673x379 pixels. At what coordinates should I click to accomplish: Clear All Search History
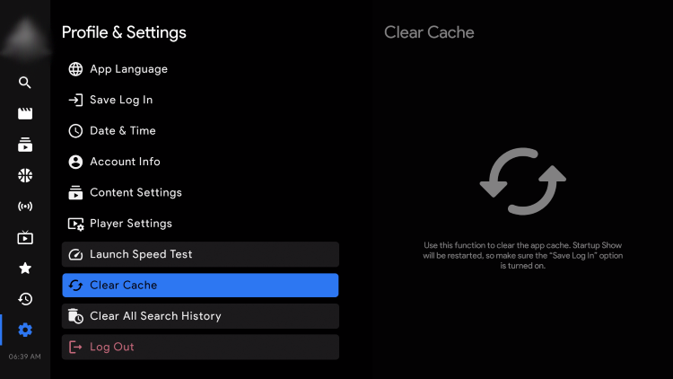coord(200,316)
